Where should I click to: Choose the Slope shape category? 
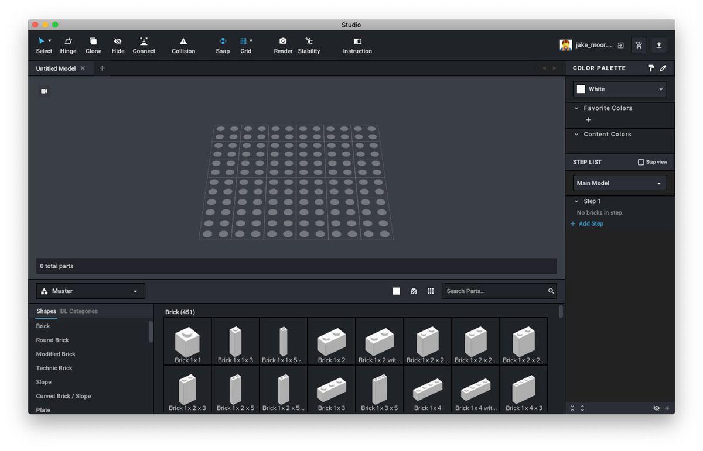pos(44,382)
